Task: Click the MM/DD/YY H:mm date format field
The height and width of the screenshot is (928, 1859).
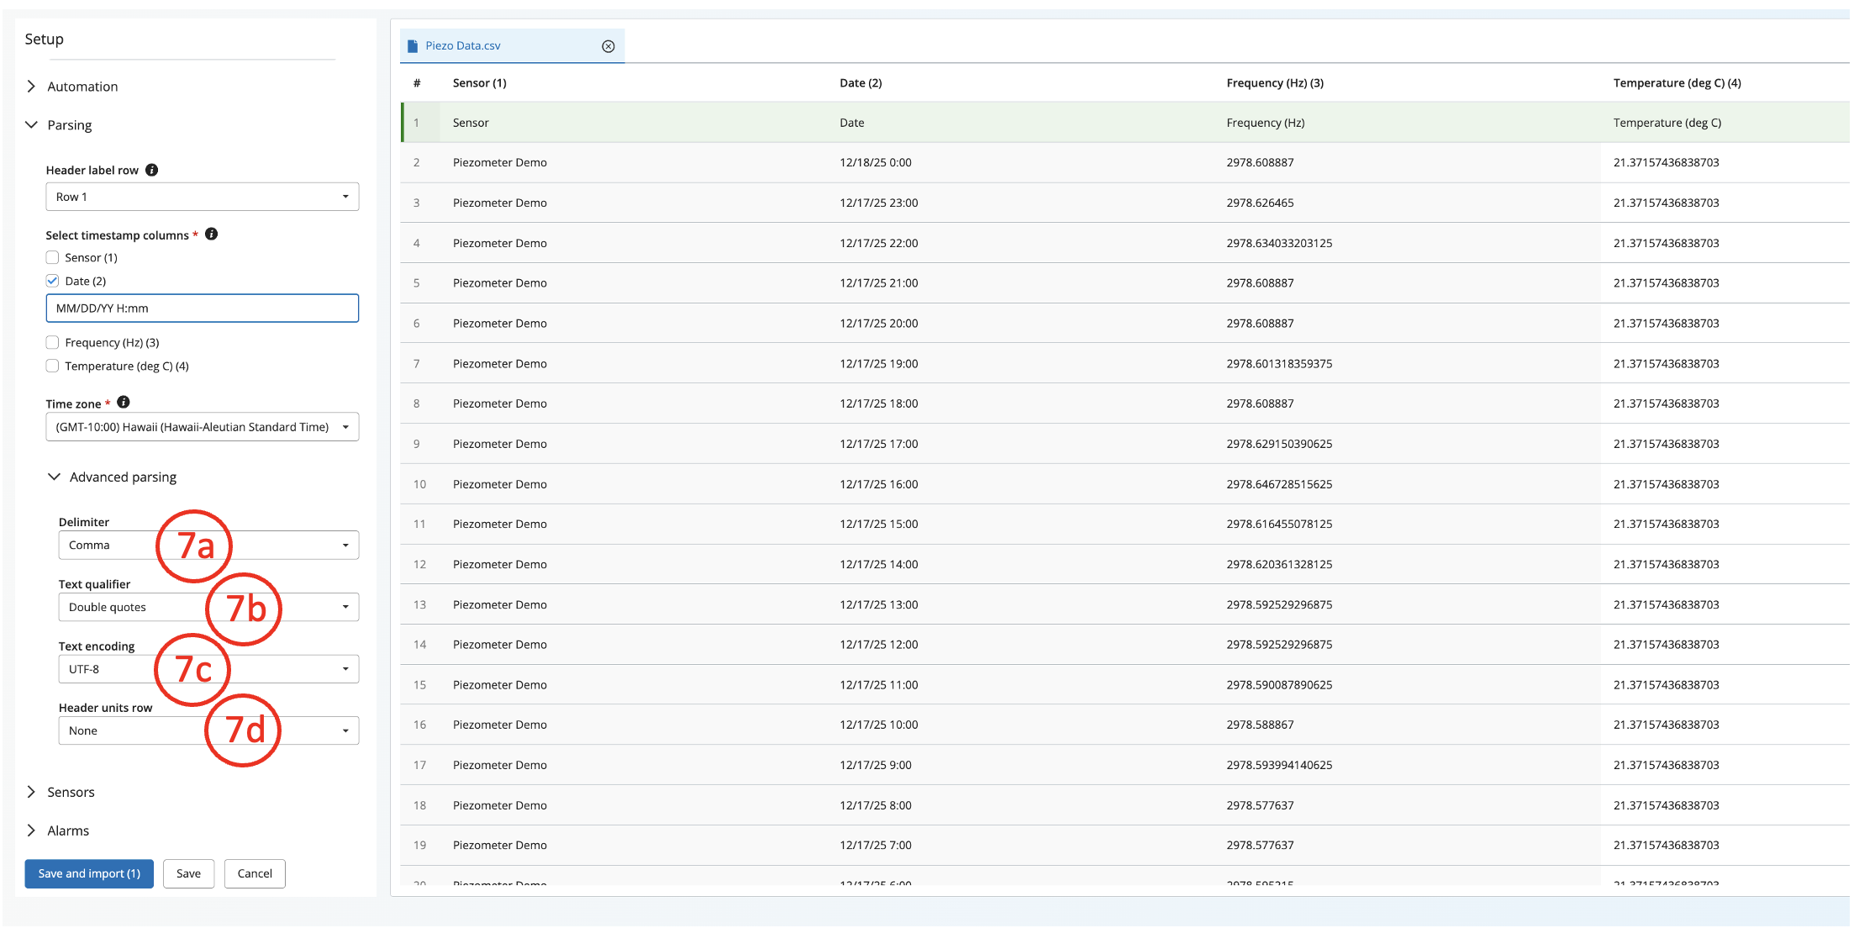Action: [x=202, y=308]
